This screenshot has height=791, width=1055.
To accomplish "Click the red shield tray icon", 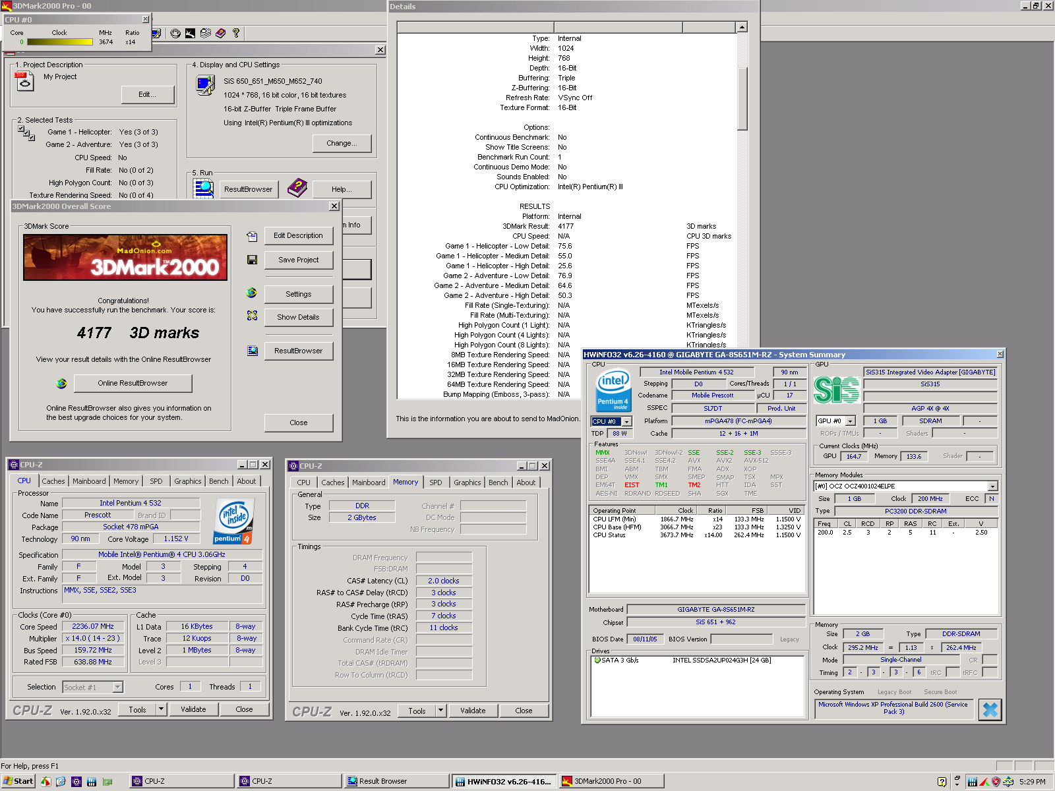I will (996, 782).
